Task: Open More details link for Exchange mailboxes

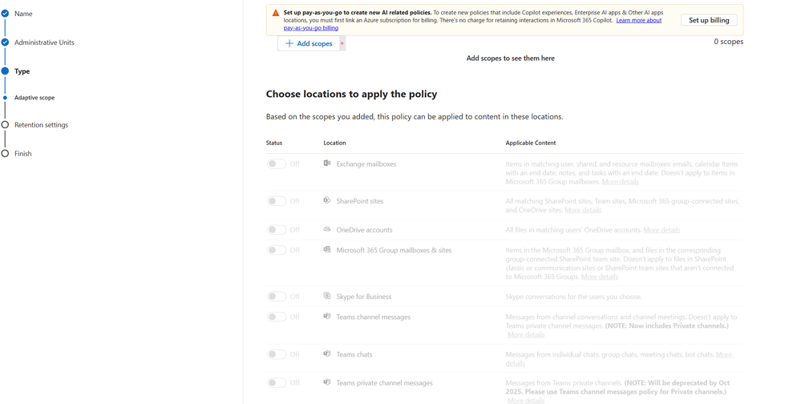Action: (620, 182)
